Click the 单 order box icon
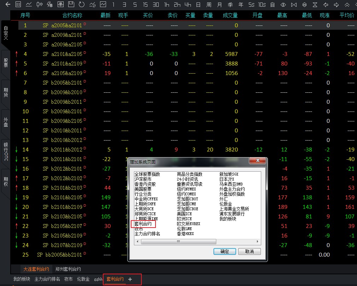The width and height of the screenshot is (357, 286). 60,5
